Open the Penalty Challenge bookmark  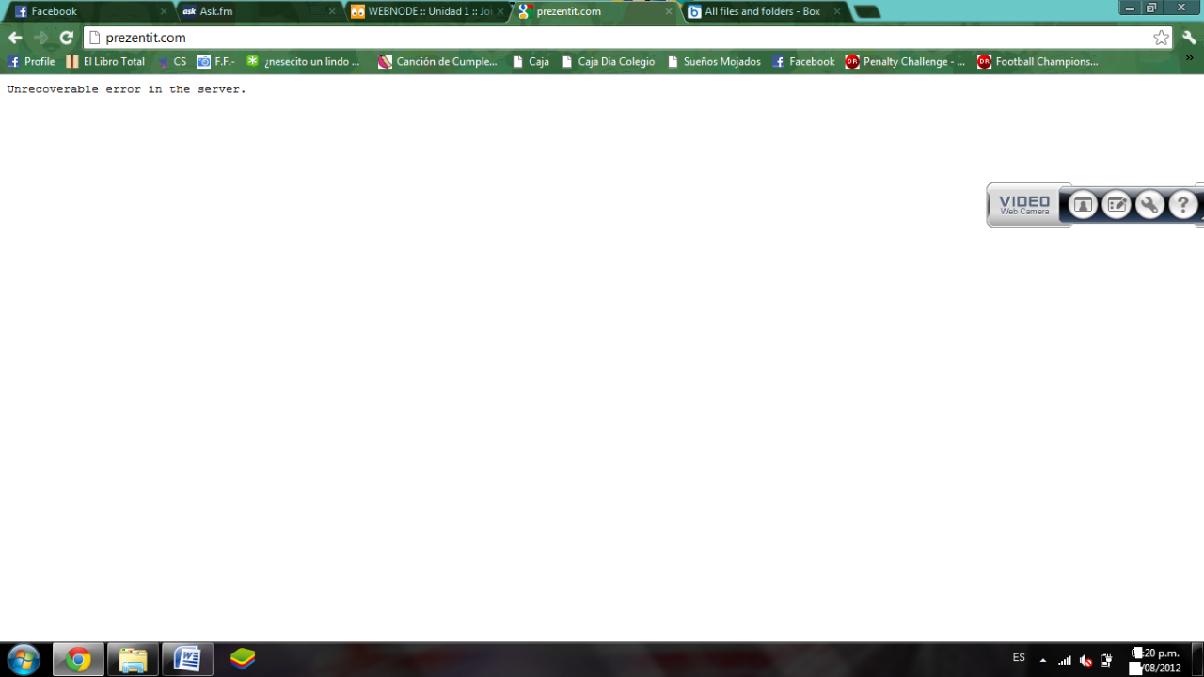905,62
